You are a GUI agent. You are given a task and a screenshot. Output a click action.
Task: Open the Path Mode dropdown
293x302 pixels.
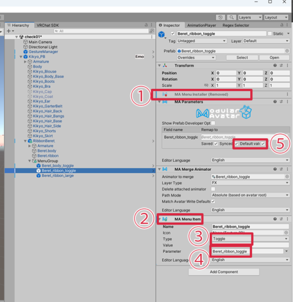[250, 195]
